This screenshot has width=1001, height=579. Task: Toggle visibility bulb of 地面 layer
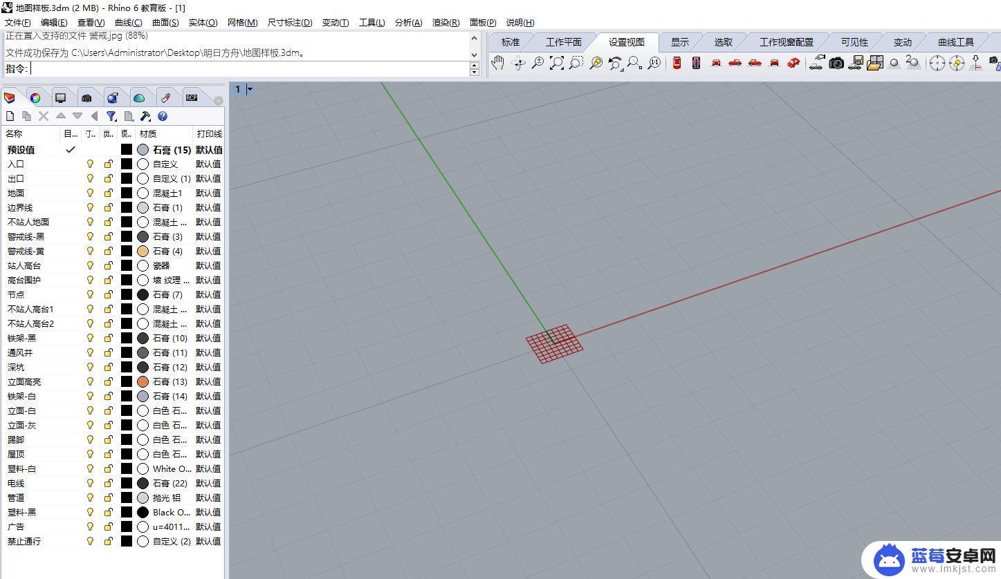[90, 193]
